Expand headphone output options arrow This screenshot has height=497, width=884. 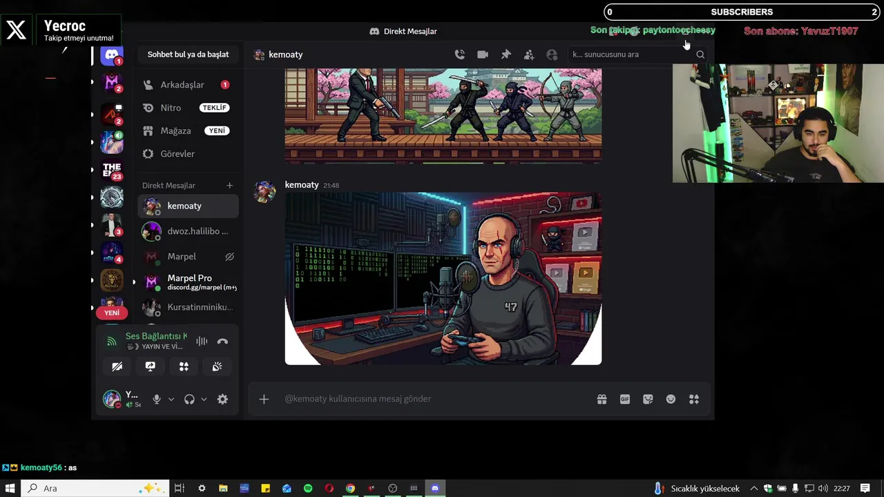[x=204, y=399]
